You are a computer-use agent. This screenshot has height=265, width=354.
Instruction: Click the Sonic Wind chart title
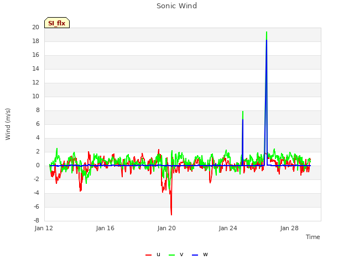click(177, 6)
